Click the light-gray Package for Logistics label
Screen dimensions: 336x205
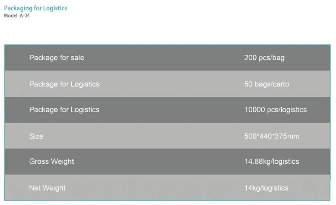click(64, 84)
